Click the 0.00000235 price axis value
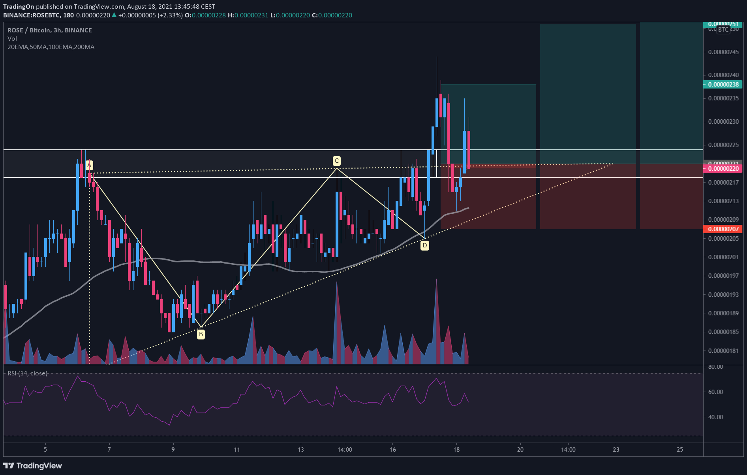Screen dimensions: 747x475 [723, 98]
